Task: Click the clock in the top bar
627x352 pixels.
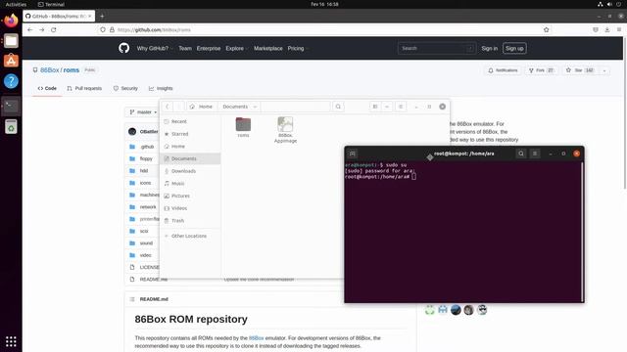Action: tap(324, 4)
